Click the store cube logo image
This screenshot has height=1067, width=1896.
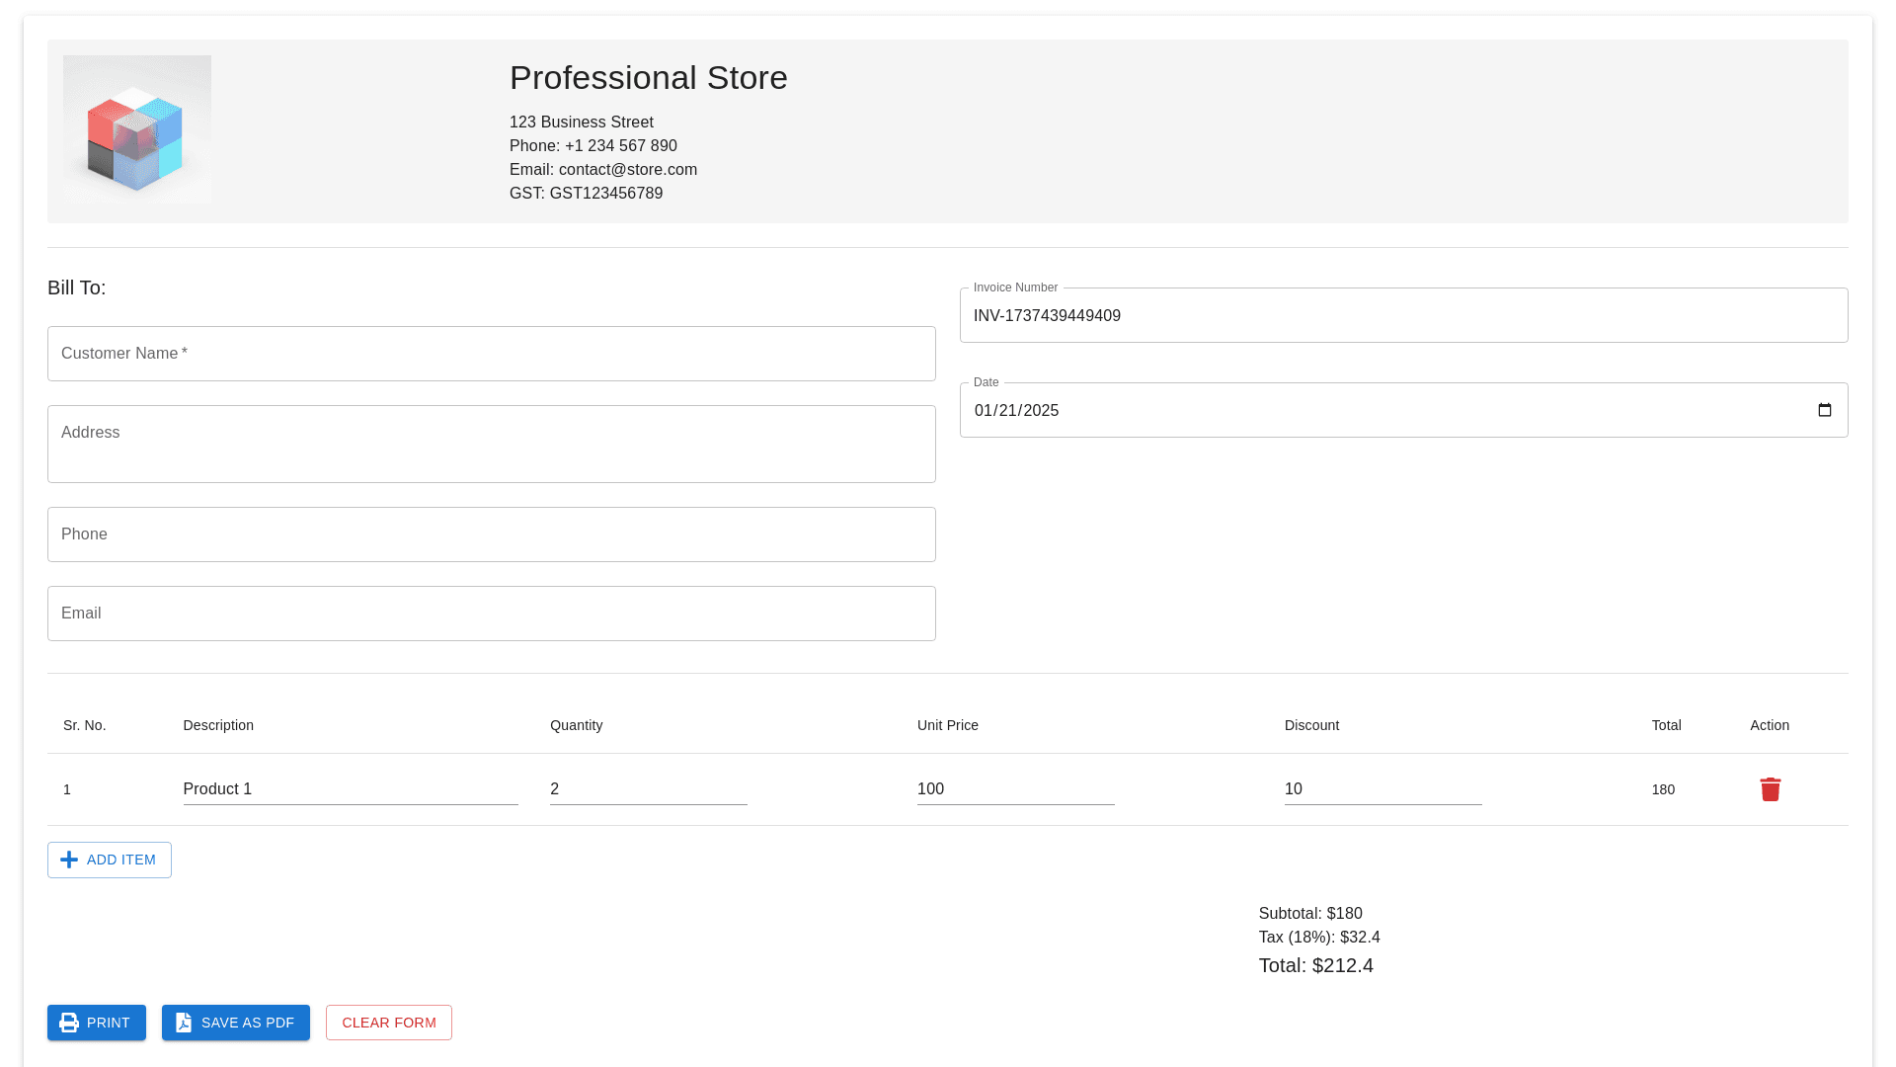click(137, 129)
